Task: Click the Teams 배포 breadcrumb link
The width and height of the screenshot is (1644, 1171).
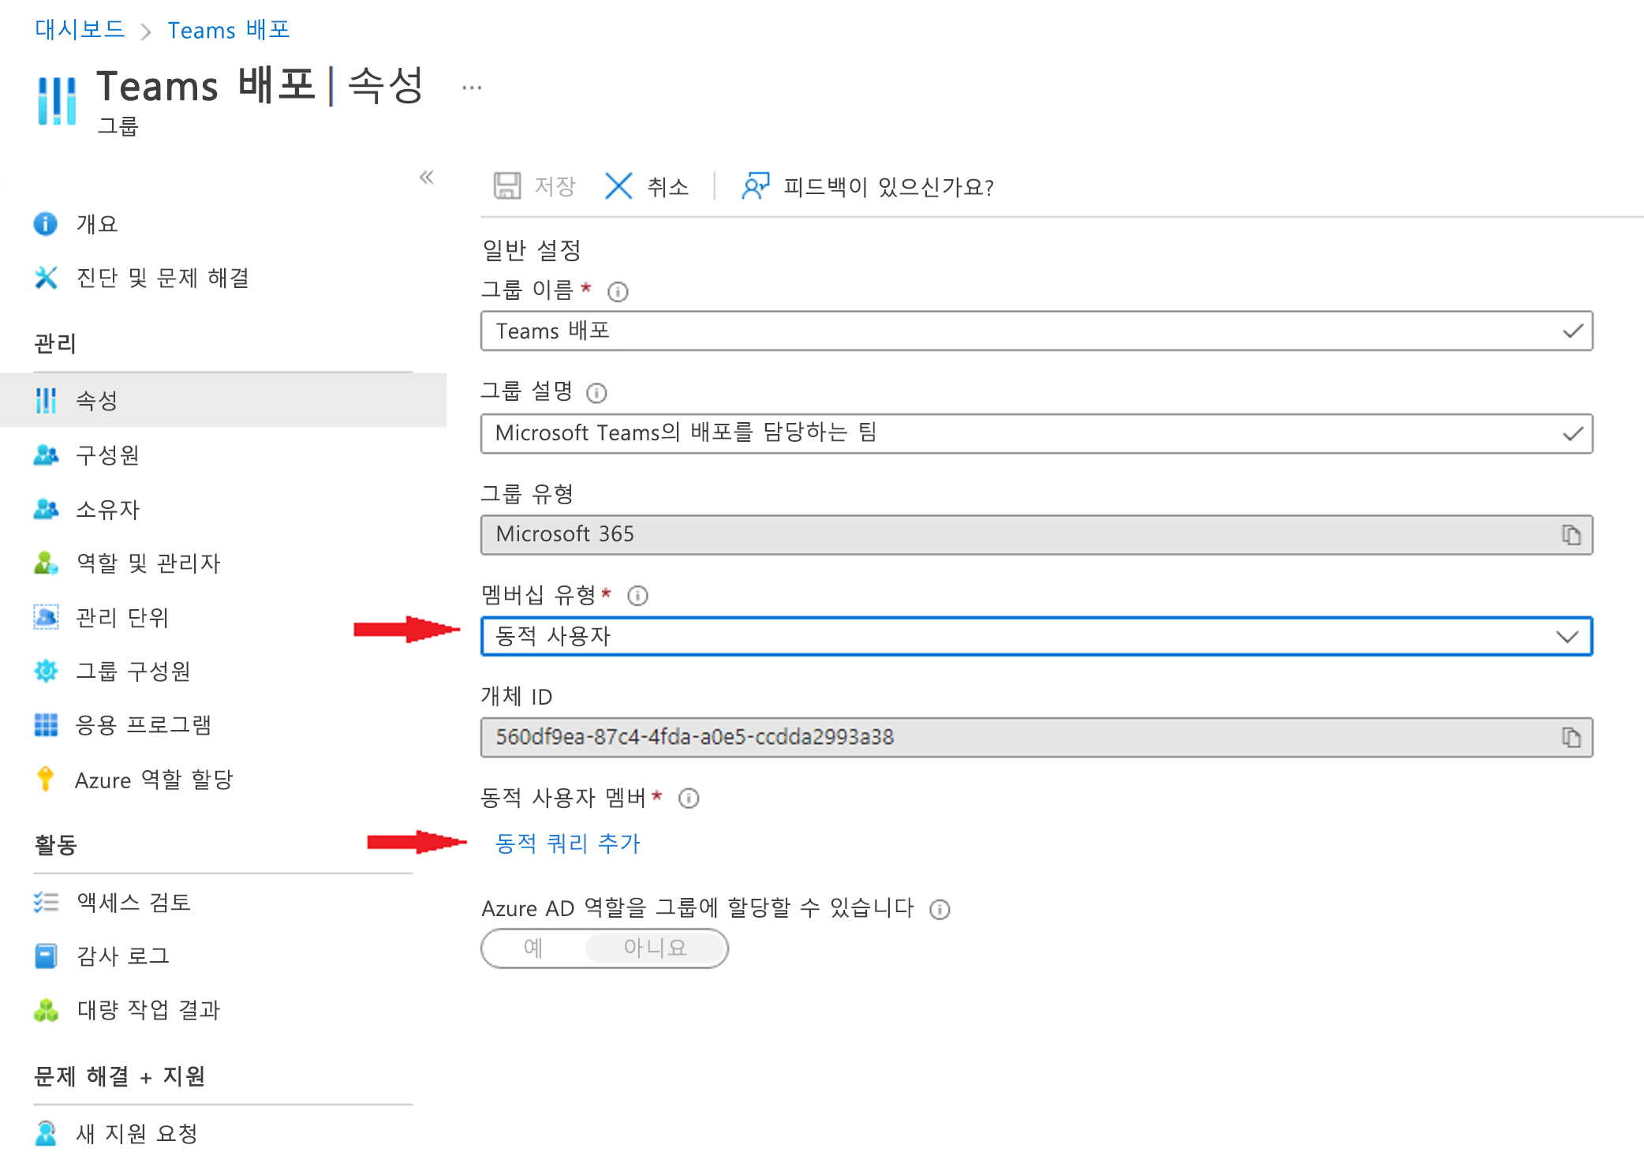Action: [x=229, y=30]
